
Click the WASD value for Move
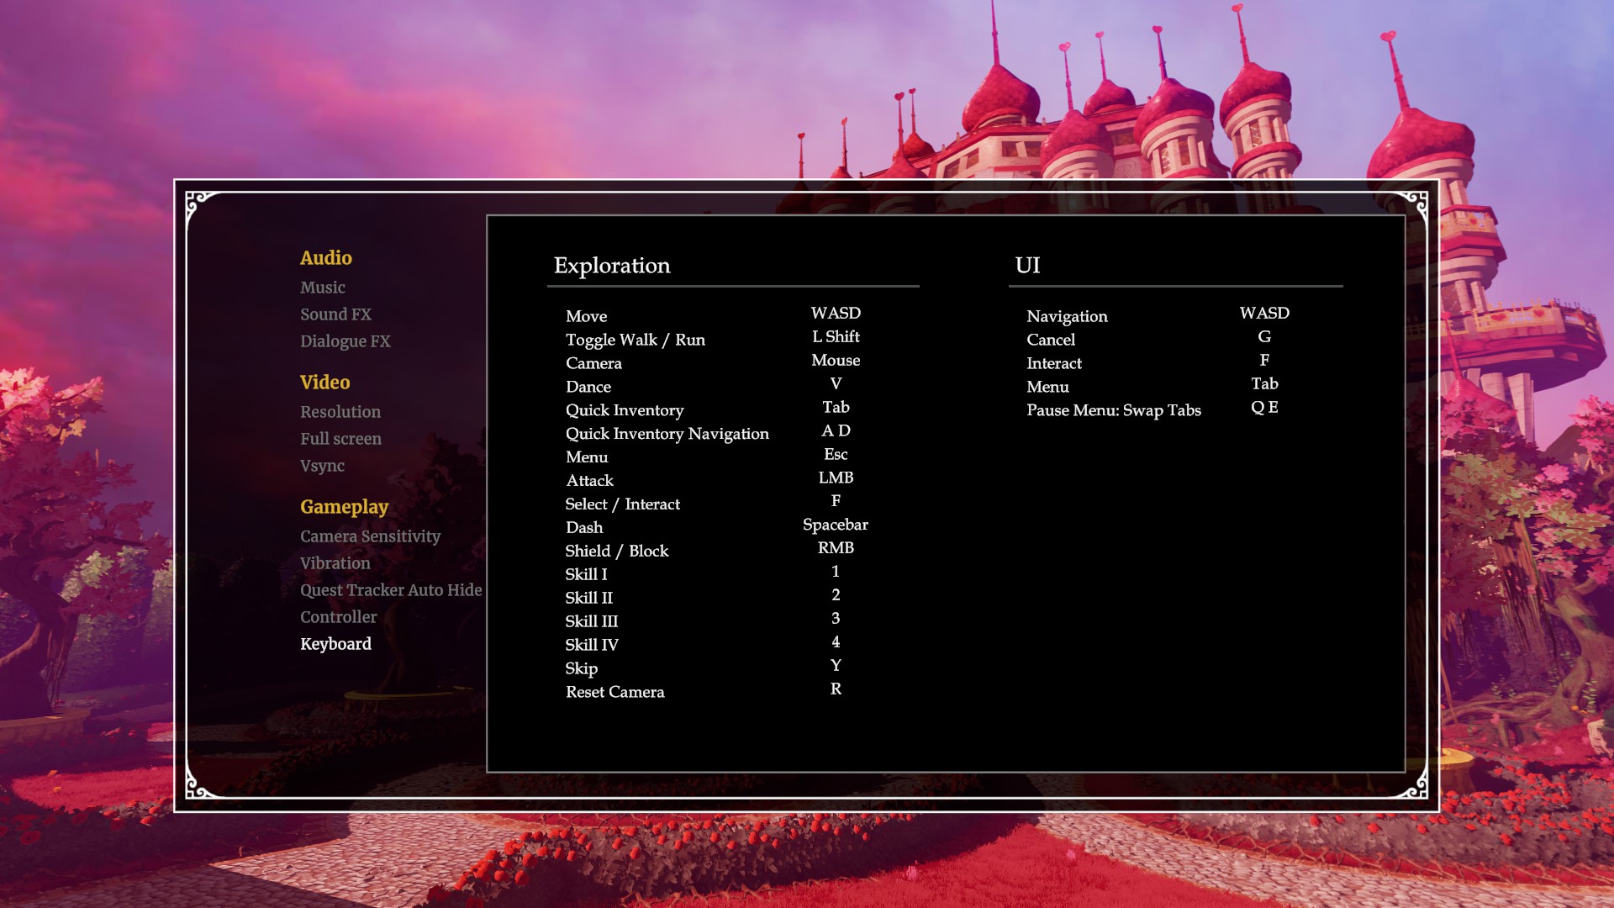click(x=836, y=314)
